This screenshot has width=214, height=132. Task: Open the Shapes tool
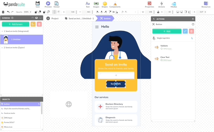pyautogui.click(x=105, y=4)
